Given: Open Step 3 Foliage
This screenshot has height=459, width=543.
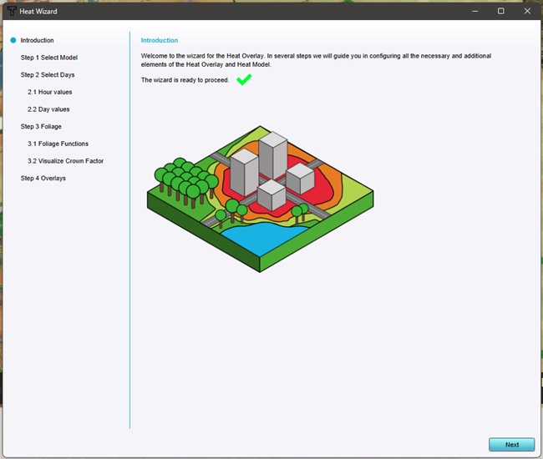Looking at the screenshot, I should [x=41, y=127].
